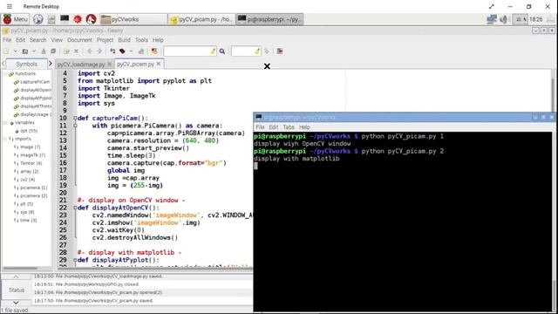Image resolution: width=558 pixels, height=314 pixels.
Task: Click the Reload file toolbar icon
Action: (66, 51)
